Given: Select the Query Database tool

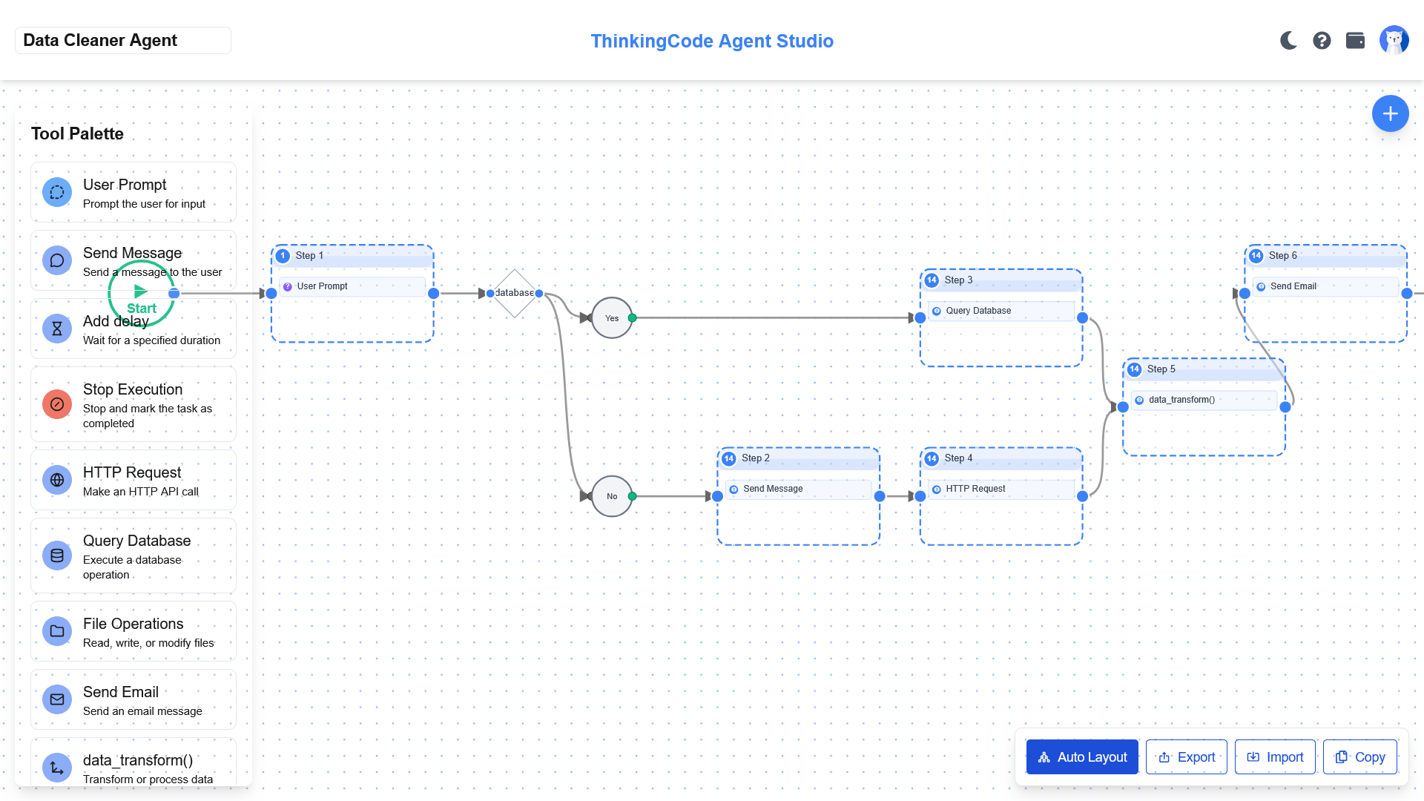Looking at the screenshot, I should point(133,556).
